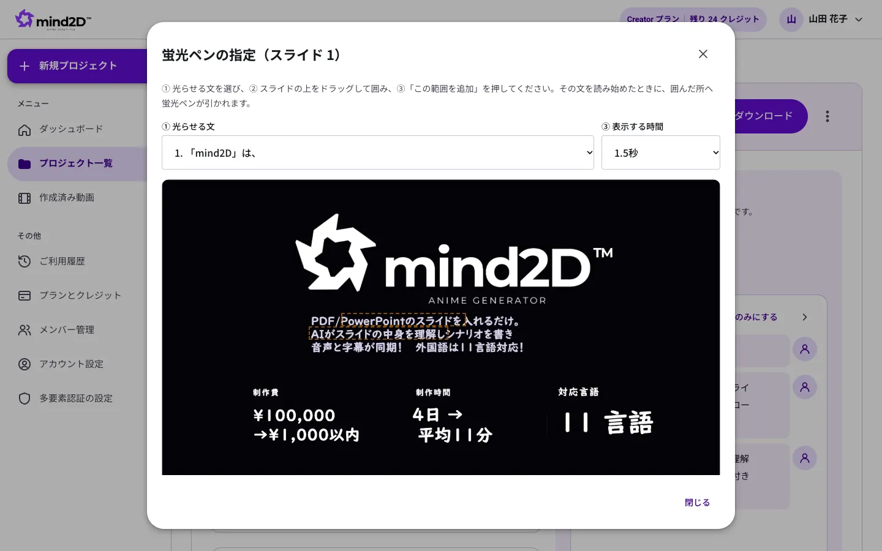Click the usage history clock icon
Image resolution: width=882 pixels, height=551 pixels.
[24, 261]
